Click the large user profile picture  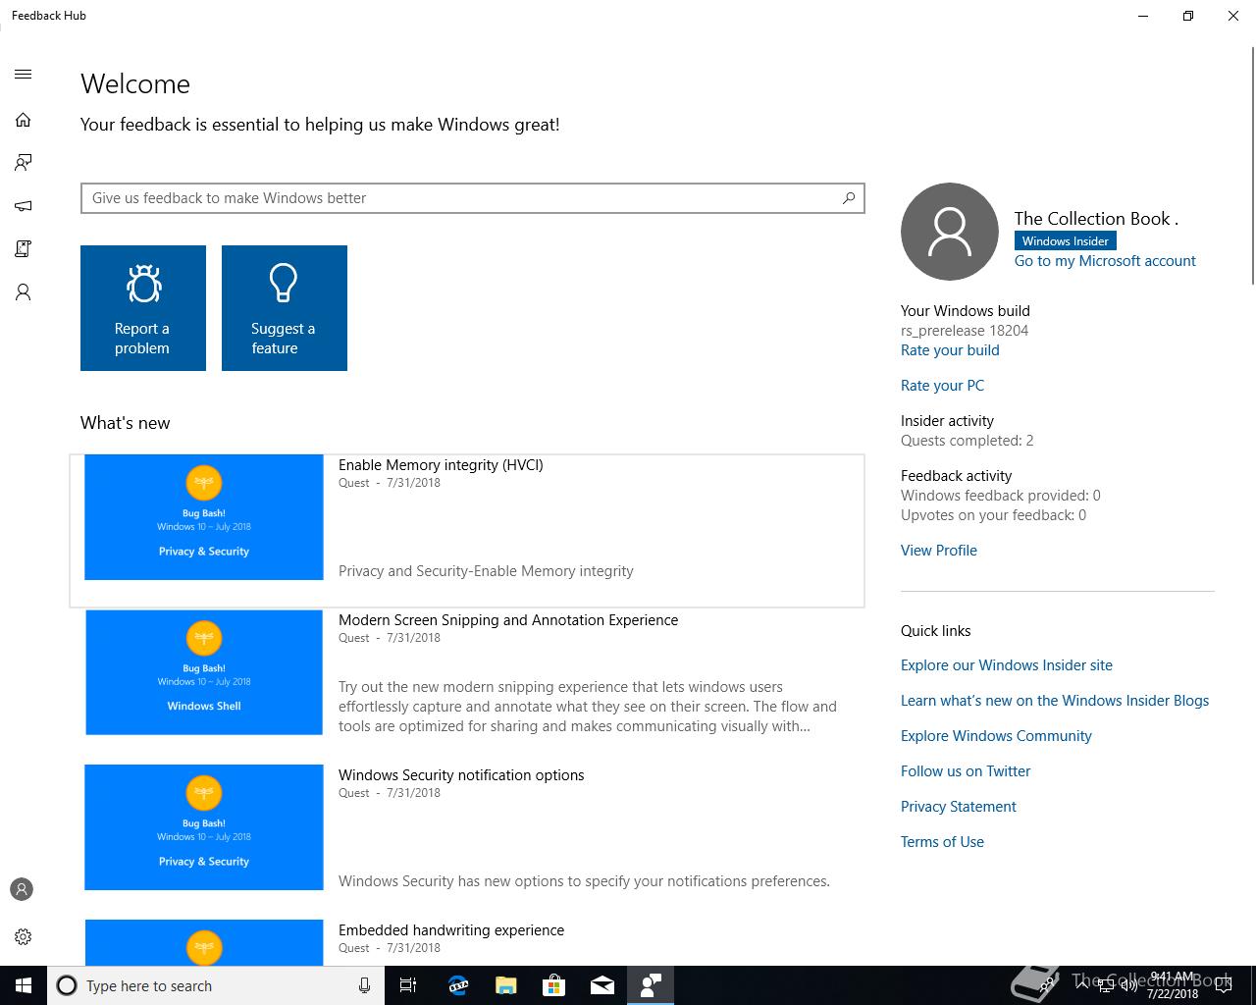(x=950, y=232)
